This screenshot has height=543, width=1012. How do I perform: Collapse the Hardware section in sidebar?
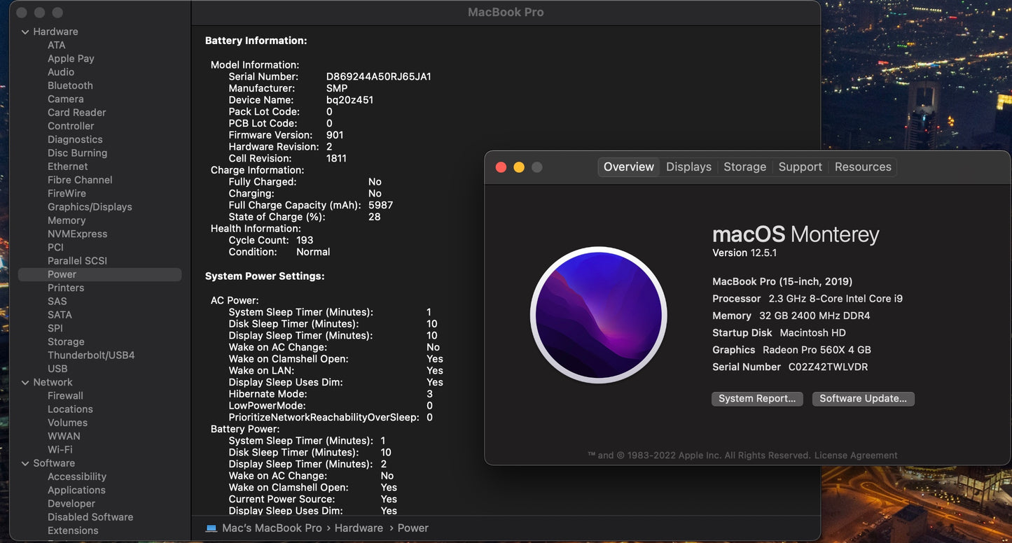pos(25,32)
